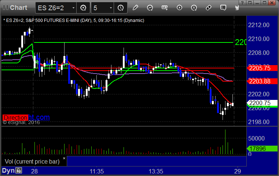Click the Dyn lock icon

point(19,171)
